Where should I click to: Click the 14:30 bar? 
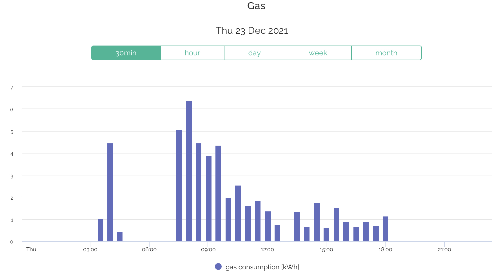(x=317, y=222)
